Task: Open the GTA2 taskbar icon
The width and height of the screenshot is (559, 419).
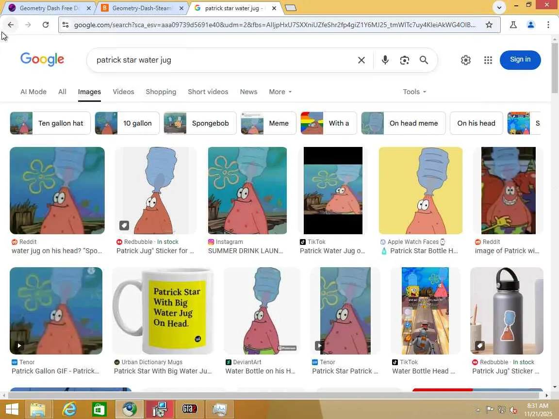Action: [x=189, y=409]
